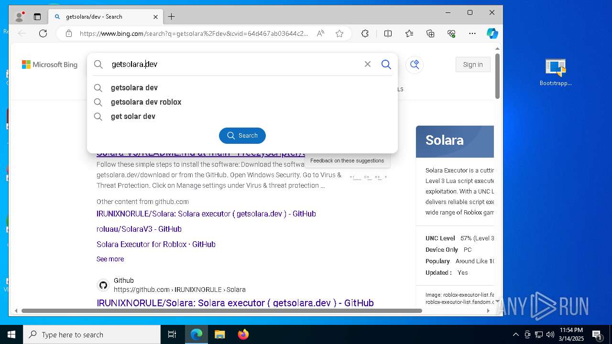Viewport: 612px width, 344px height.
Task: Launch Firefox from the taskbar
Action: tap(243, 334)
